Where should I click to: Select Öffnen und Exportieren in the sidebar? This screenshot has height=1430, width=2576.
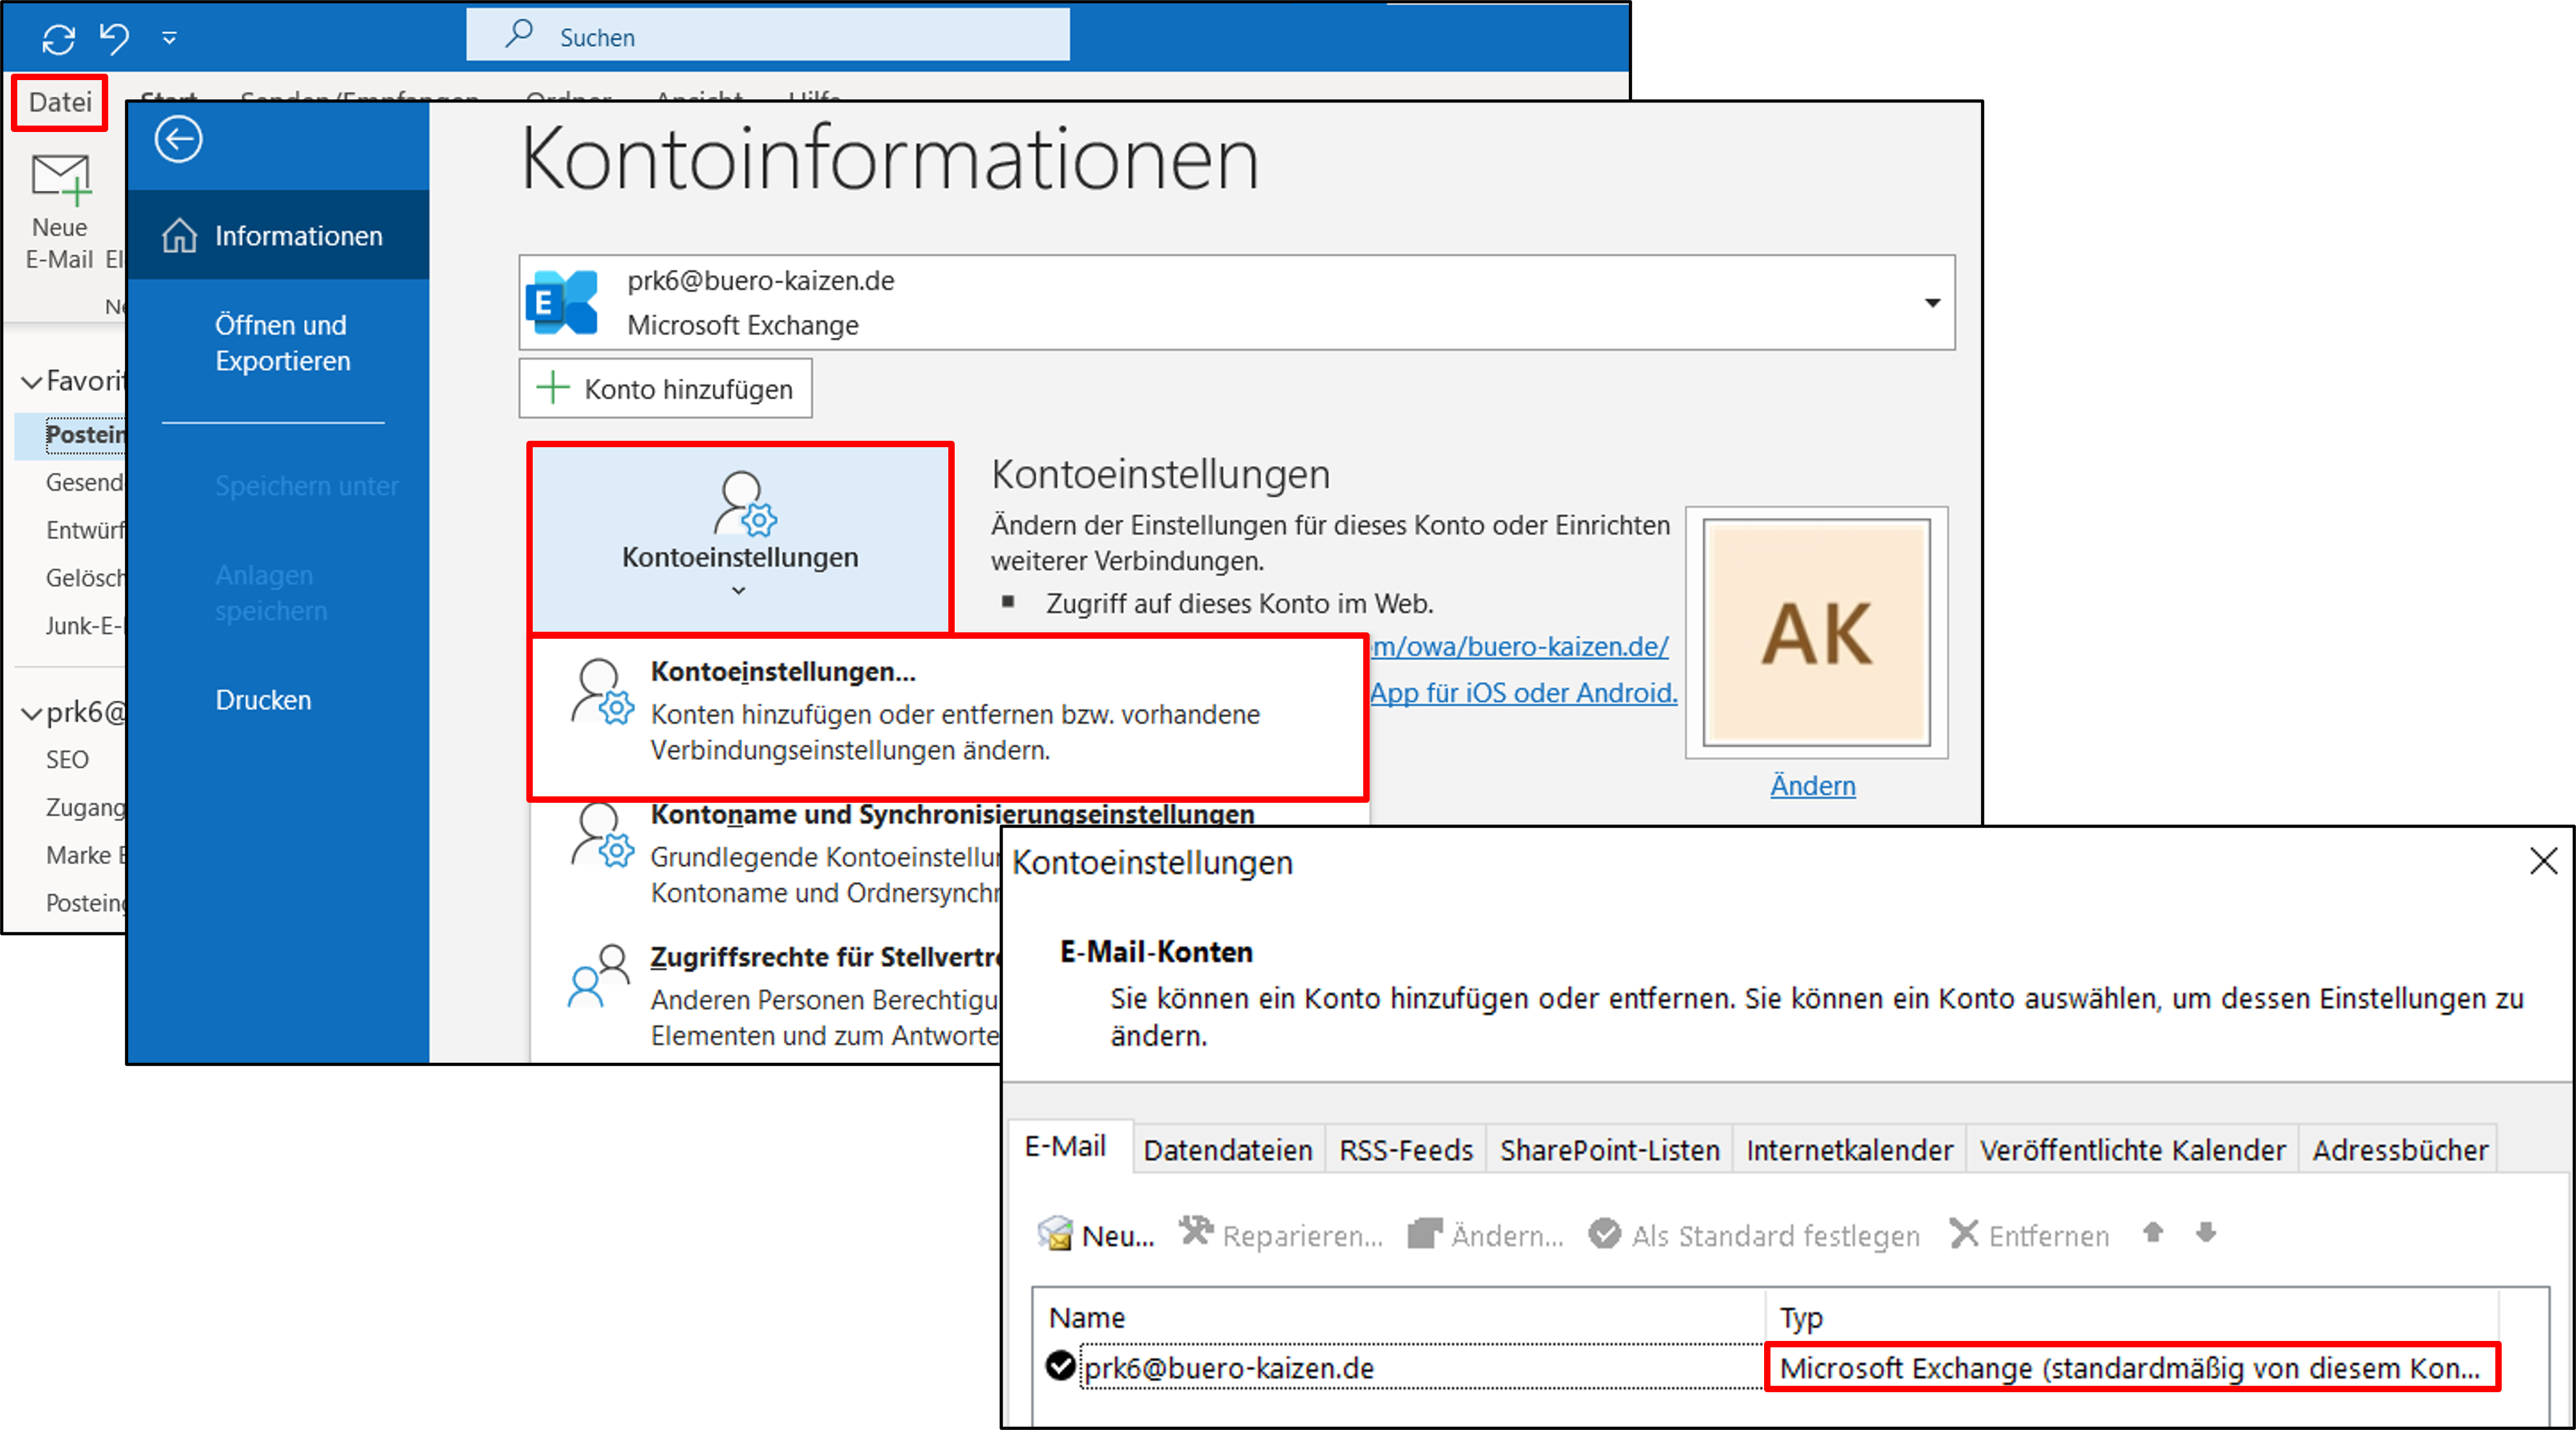click(x=282, y=343)
